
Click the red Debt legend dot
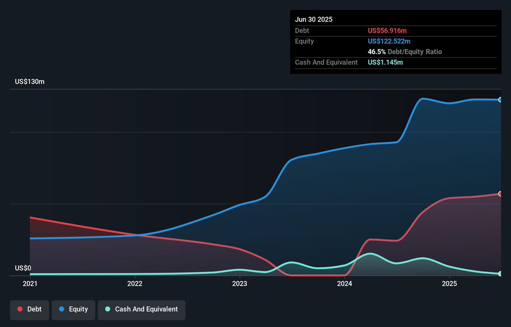20,309
